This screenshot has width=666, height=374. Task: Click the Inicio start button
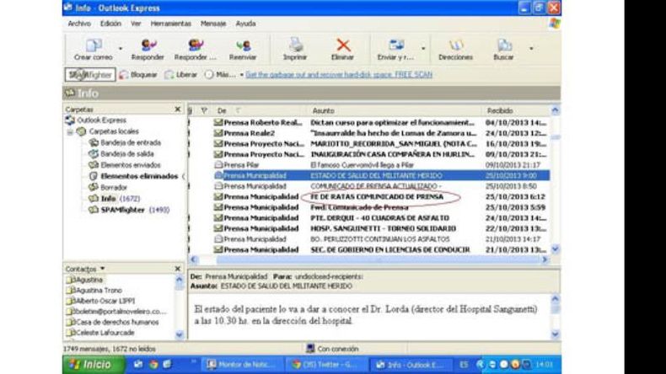(x=94, y=365)
